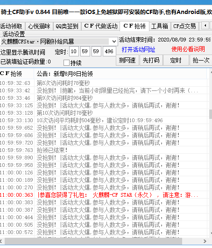Viewport: 212px width, 248px height.
Task: Click the 先打码 button
Action: point(151,60)
